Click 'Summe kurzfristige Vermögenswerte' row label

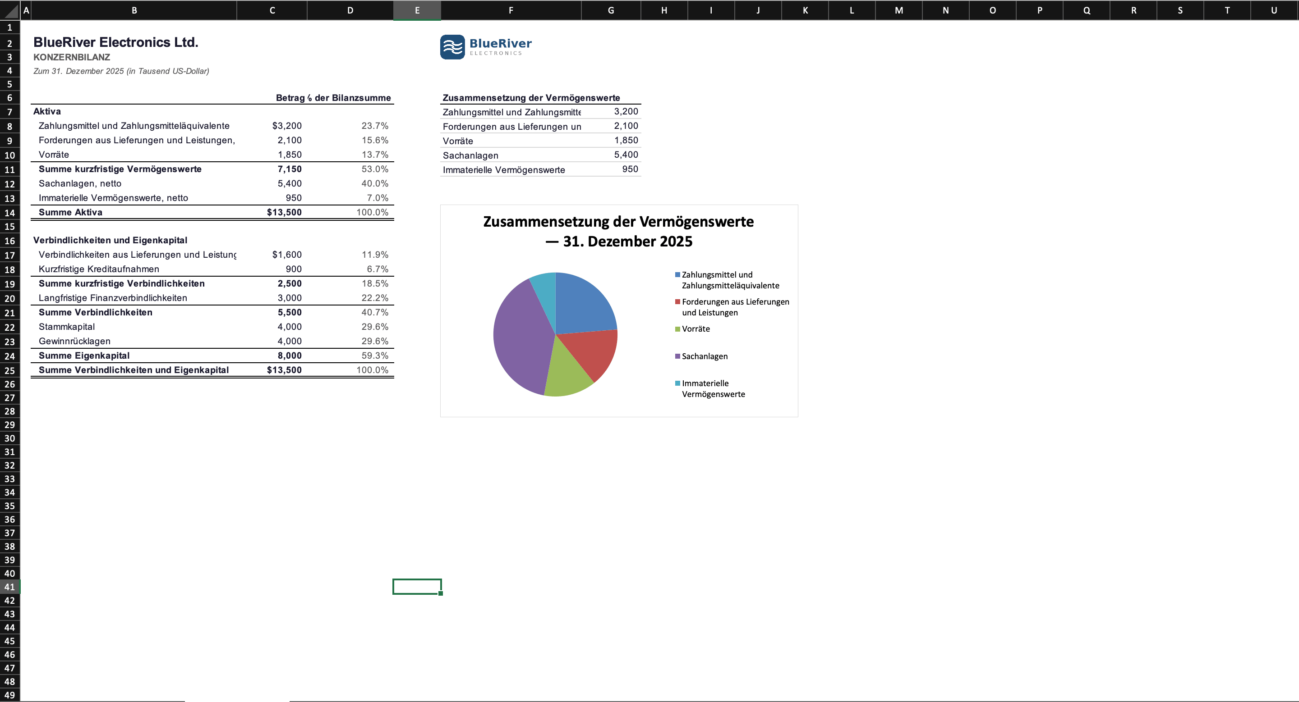click(x=120, y=169)
